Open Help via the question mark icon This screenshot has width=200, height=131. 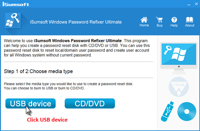[174, 20]
